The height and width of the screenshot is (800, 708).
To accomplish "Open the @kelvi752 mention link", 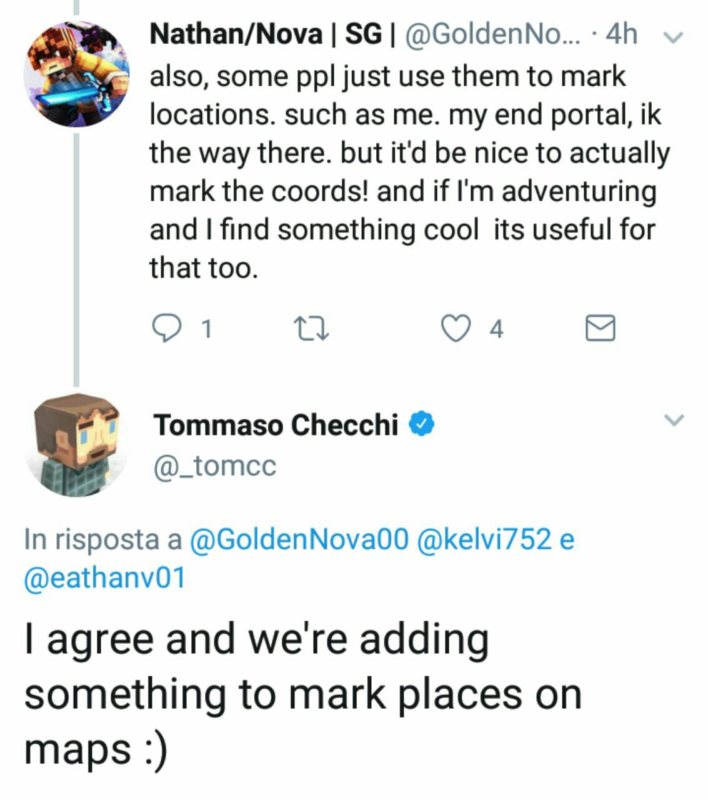I will click(483, 539).
